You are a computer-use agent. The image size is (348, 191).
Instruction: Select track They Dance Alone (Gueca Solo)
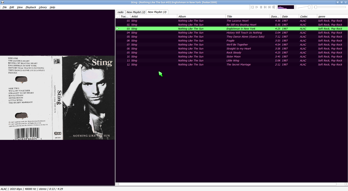(232, 37)
